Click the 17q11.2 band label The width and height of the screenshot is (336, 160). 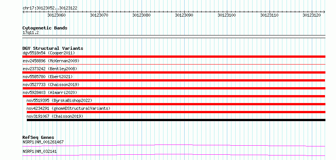click(x=31, y=33)
